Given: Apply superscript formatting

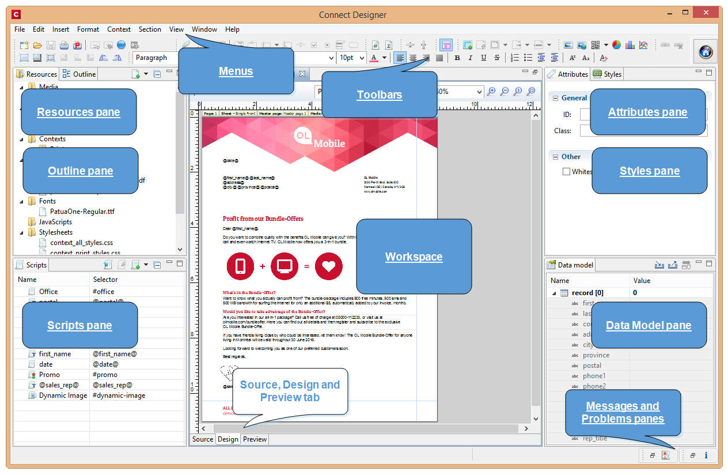Looking at the screenshot, I should 572,58.
